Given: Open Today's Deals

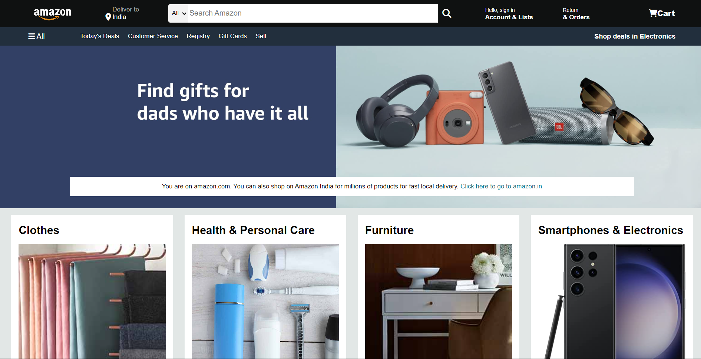Looking at the screenshot, I should click(100, 36).
